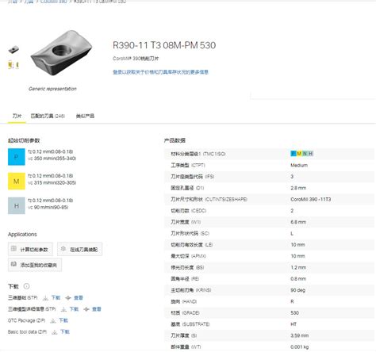Click the CoroMill 390 subtitle under the title

click(136, 59)
